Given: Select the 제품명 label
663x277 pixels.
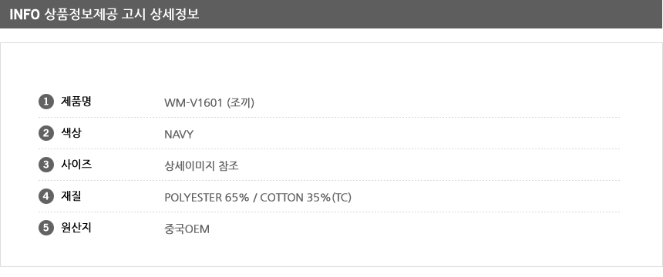Looking at the screenshot, I should [x=76, y=102].
